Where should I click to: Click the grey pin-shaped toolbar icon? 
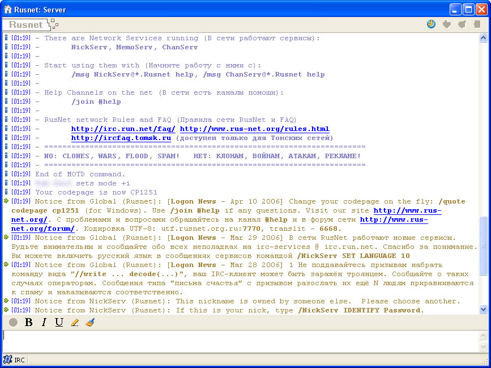tap(462, 24)
